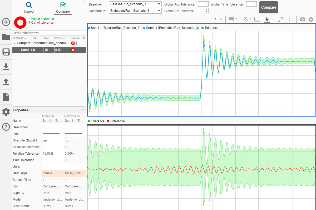
Task: Click the '1 Out of tolerance' text
Action: (41, 23)
